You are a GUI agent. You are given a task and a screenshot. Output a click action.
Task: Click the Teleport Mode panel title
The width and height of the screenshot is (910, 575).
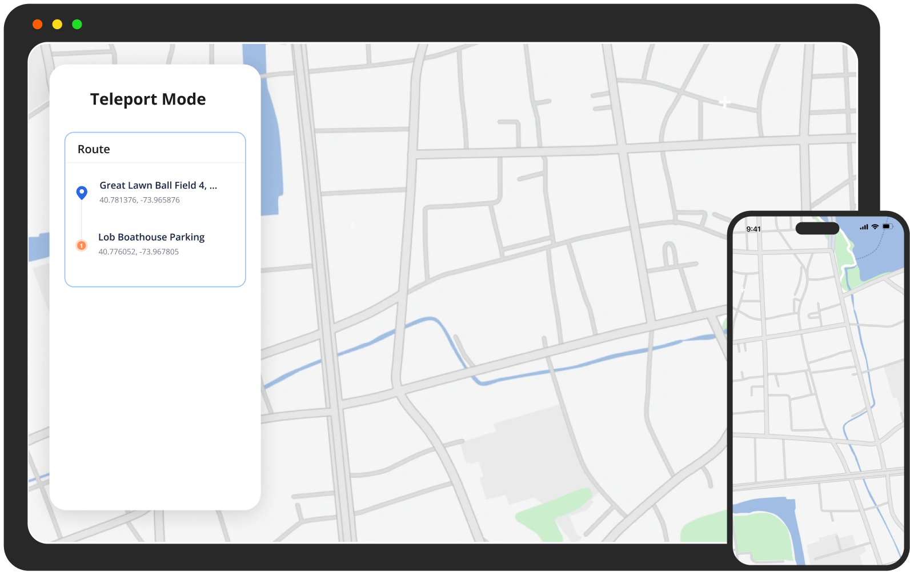tap(148, 99)
